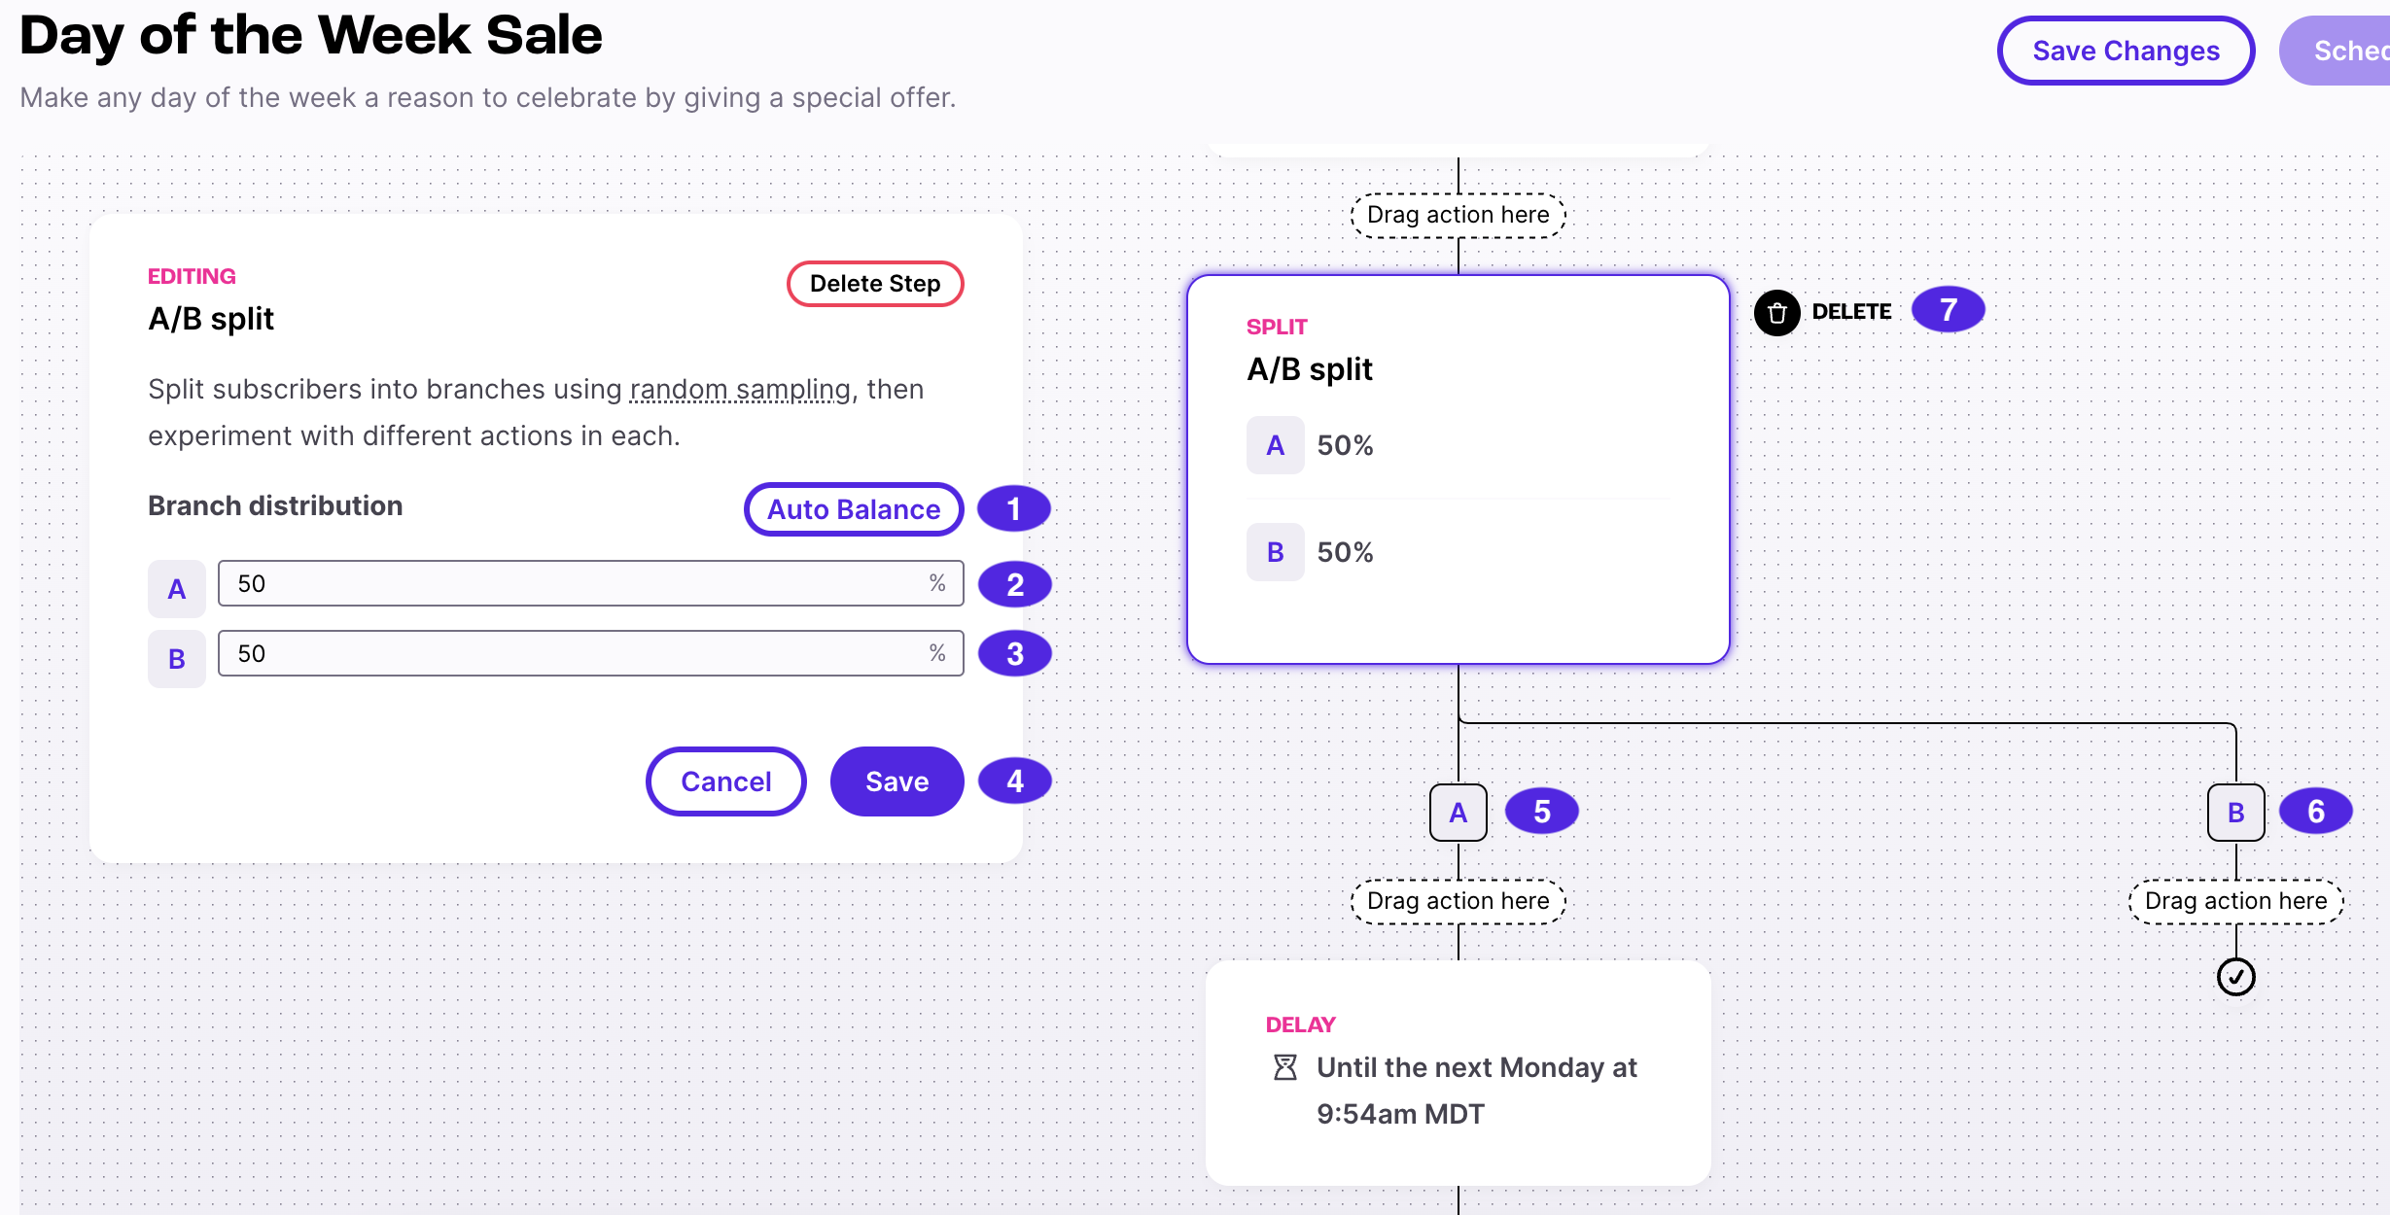Image resolution: width=2390 pixels, height=1215 pixels.
Task: Delete Step in editing panel
Action: coord(875,284)
